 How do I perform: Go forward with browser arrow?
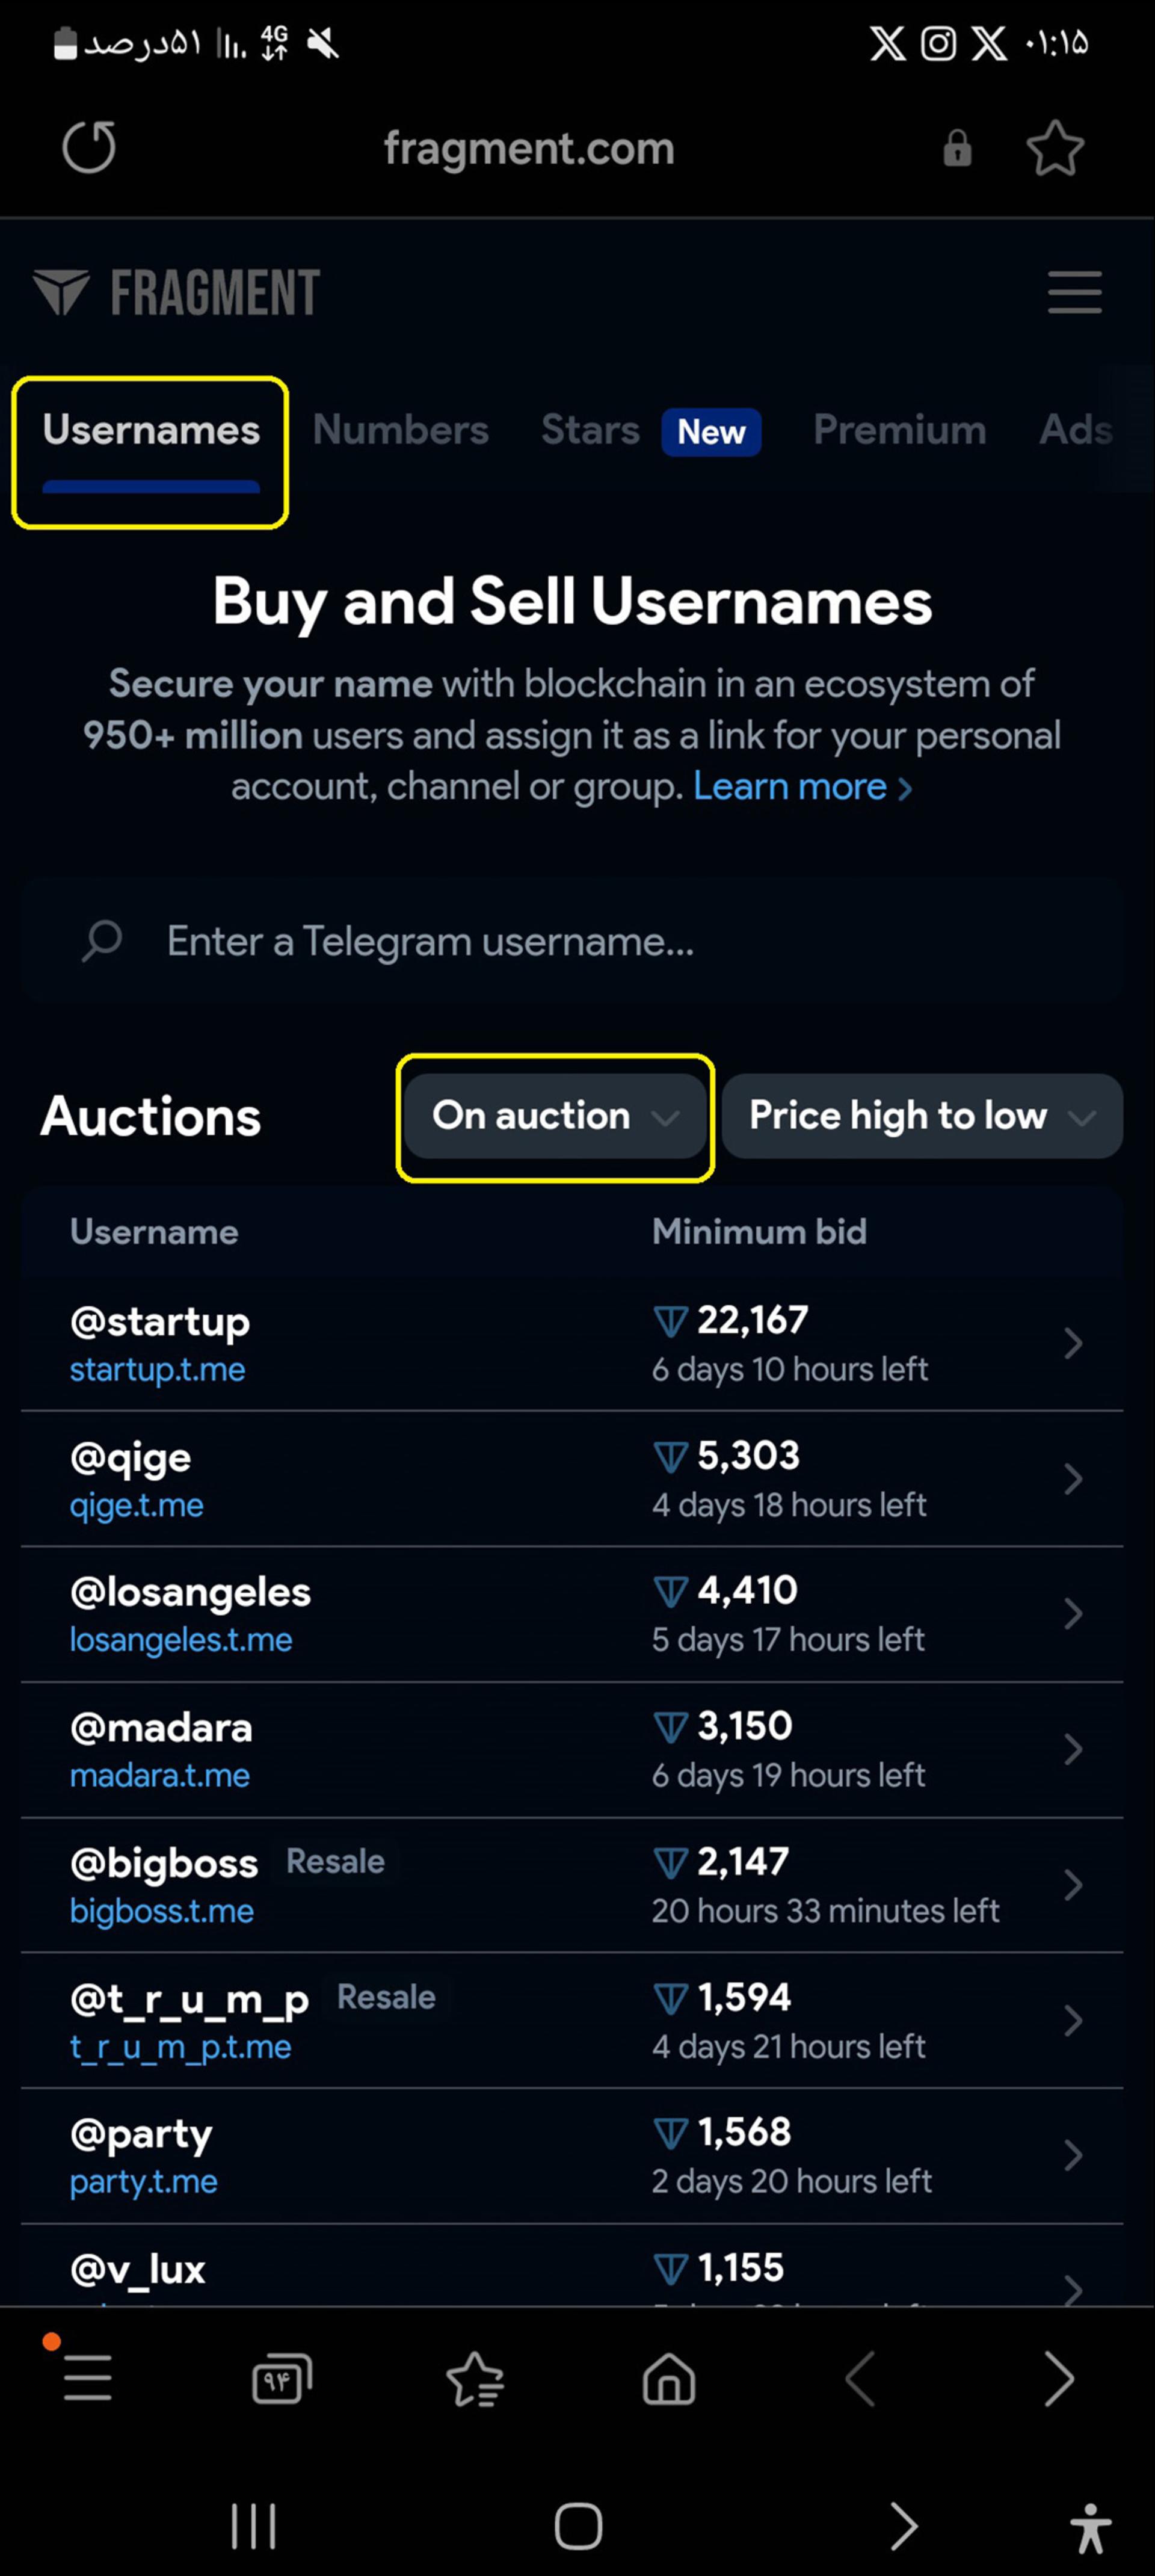[1059, 2378]
